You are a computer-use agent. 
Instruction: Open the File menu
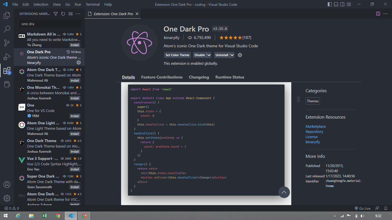tap(15, 4)
